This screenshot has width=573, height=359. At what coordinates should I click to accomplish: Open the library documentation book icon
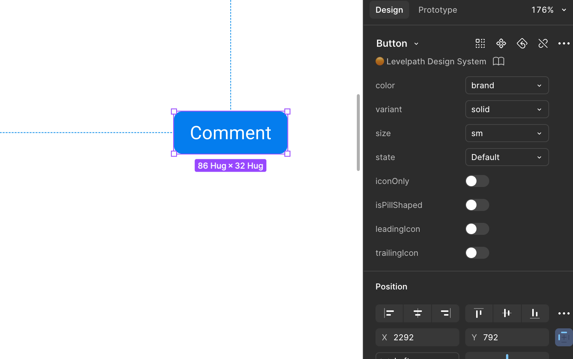click(499, 61)
